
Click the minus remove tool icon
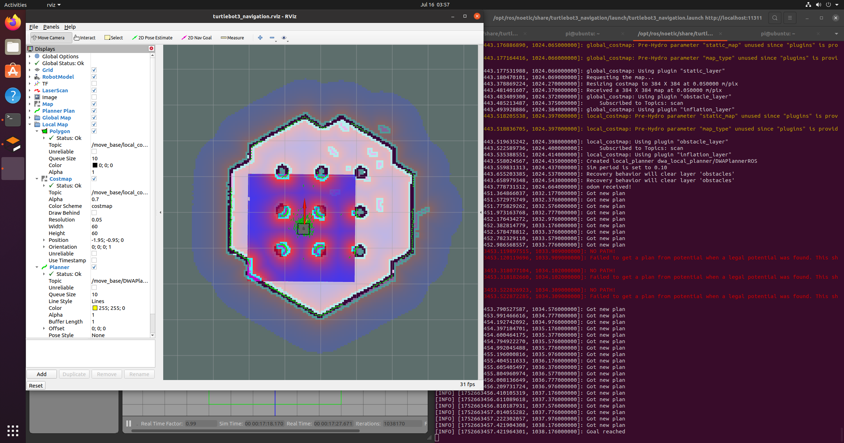(x=272, y=38)
